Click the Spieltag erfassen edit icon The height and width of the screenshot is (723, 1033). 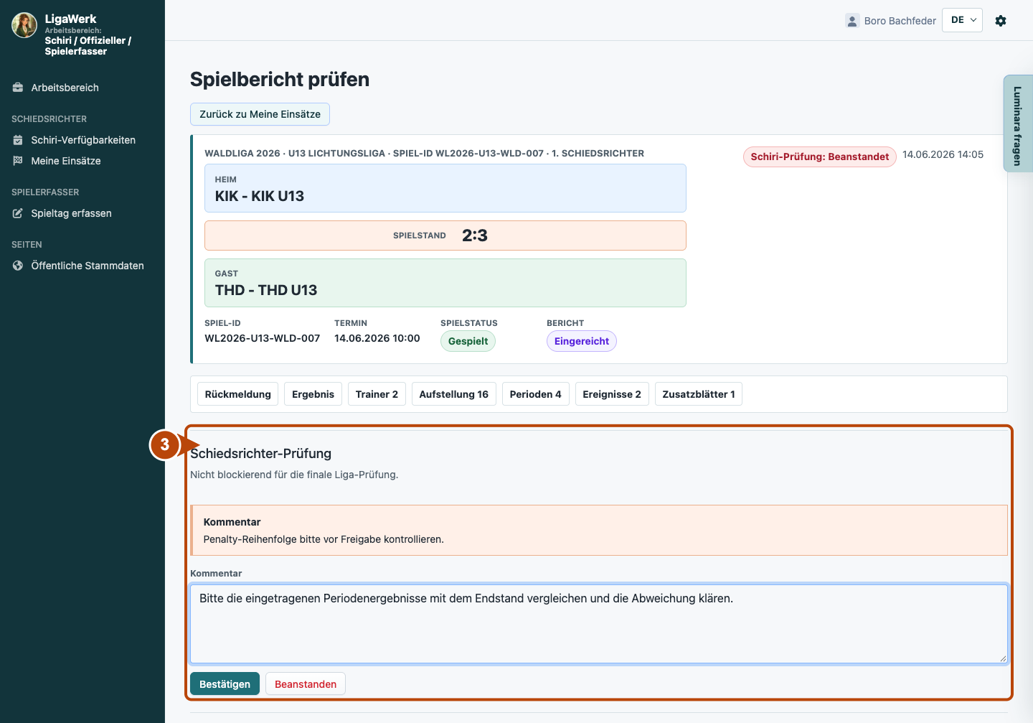(18, 213)
